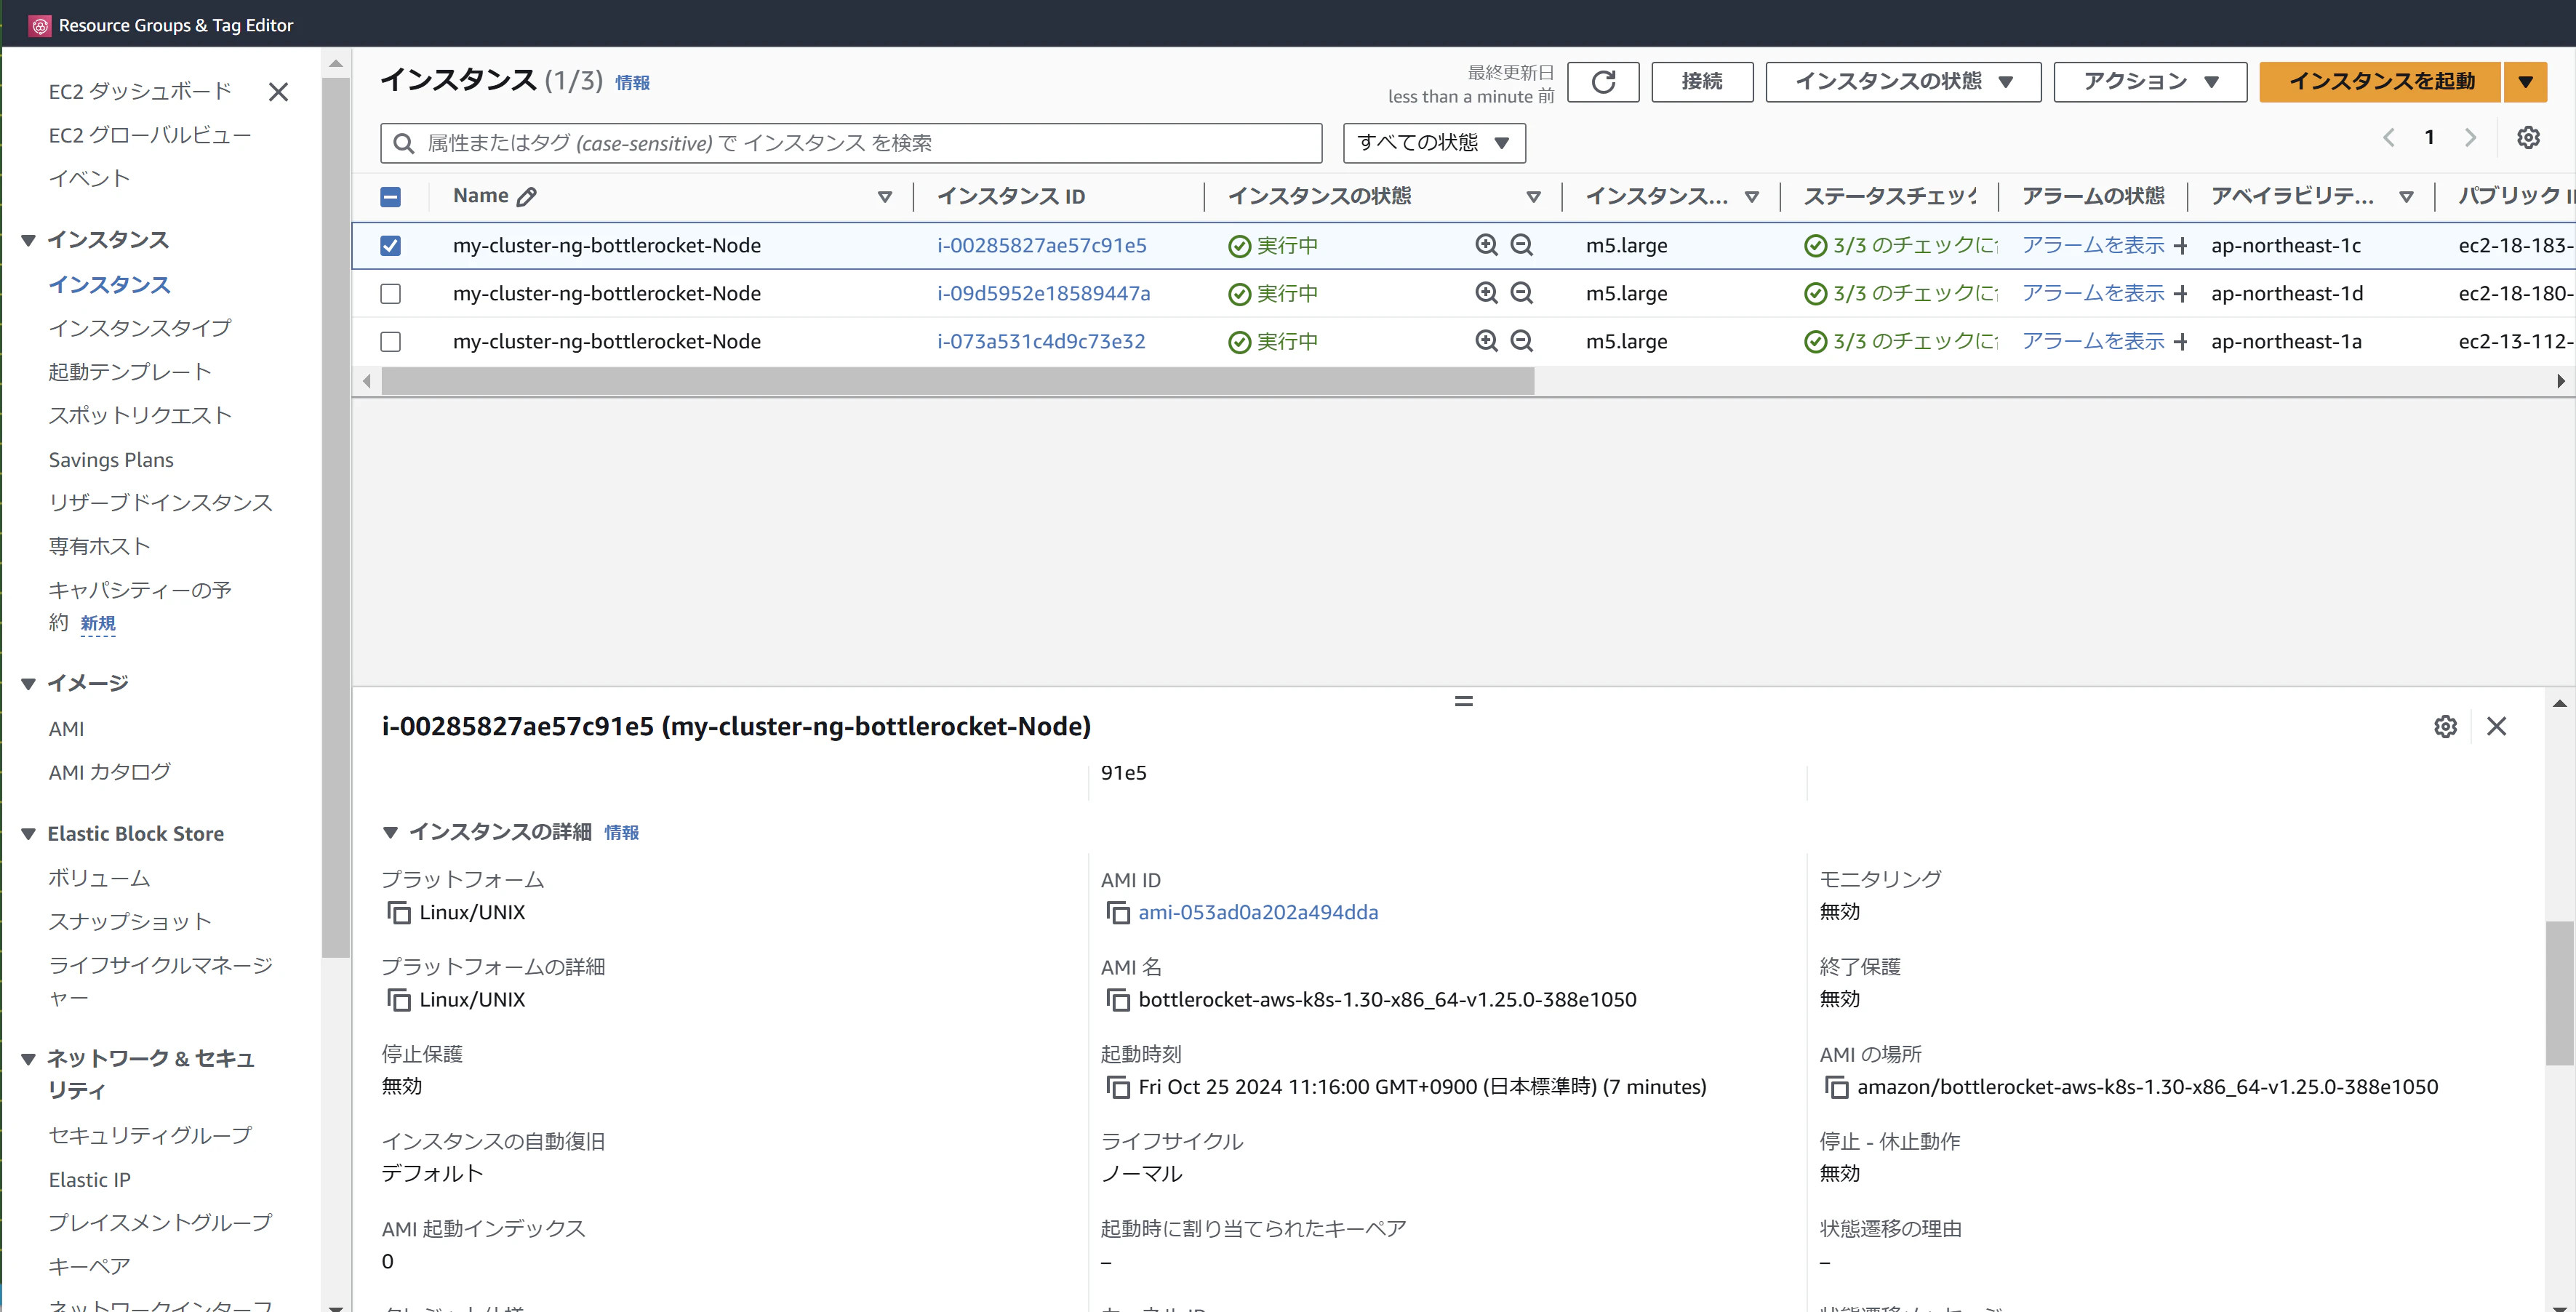
Task: Open インスタンスタイプ in sidebar
Action: coord(140,328)
